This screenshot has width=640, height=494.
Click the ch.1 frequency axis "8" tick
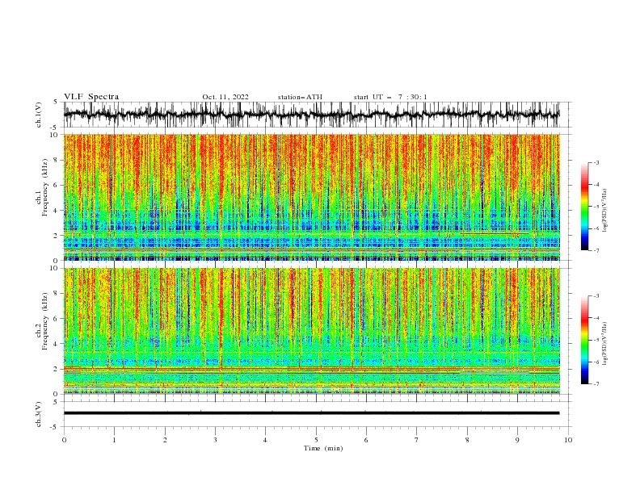point(57,160)
